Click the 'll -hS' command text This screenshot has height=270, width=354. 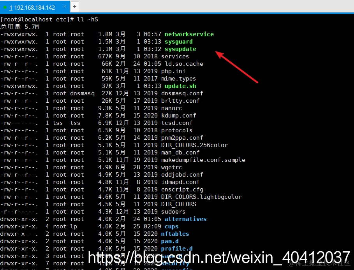pyautogui.click(x=88, y=19)
